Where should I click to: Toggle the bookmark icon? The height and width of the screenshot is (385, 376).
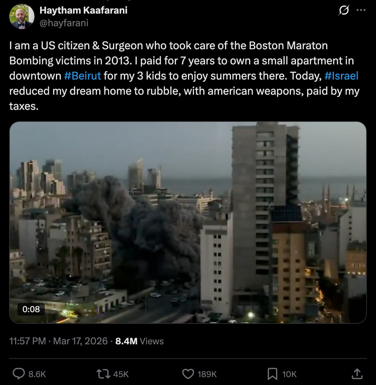pos(272,374)
